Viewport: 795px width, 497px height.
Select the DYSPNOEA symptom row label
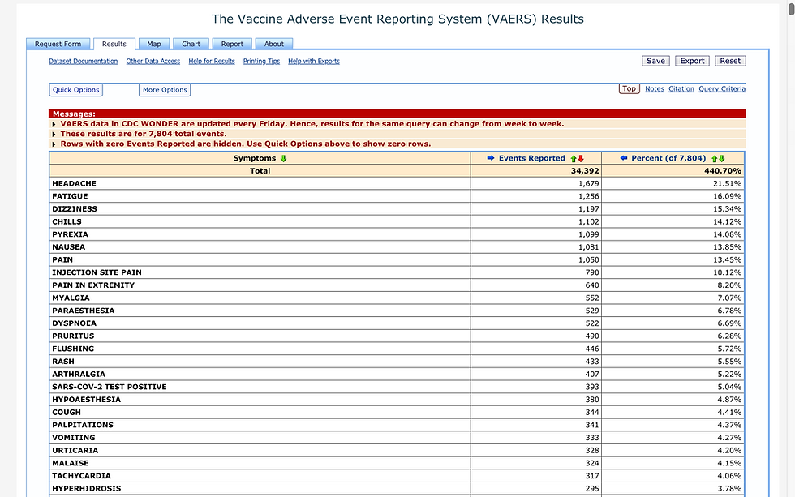click(74, 323)
